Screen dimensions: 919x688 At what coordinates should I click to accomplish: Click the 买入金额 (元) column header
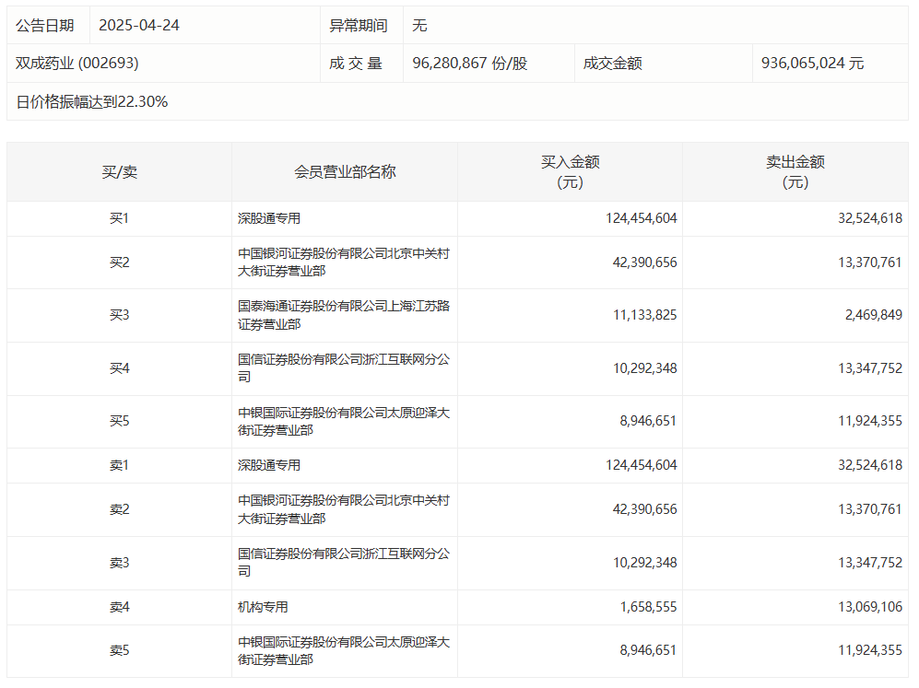(x=570, y=172)
